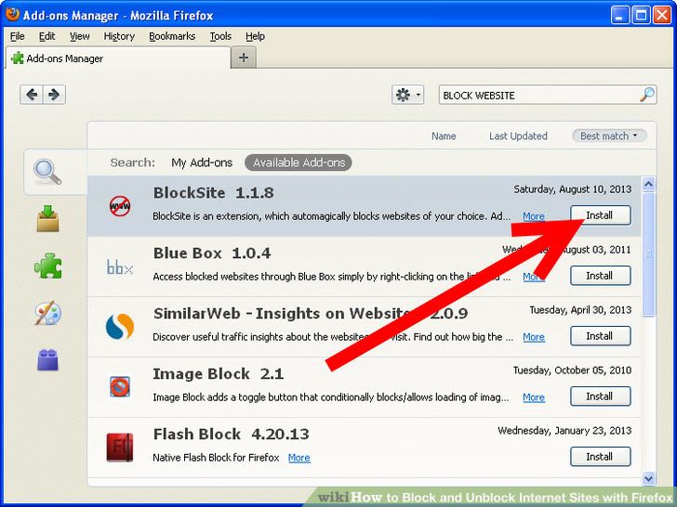This screenshot has width=677, height=507.
Task: Open the gear tools menu for add-ons
Action: [407, 95]
